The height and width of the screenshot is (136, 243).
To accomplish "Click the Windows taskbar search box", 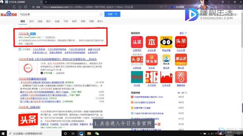I will click(x=34, y=134).
